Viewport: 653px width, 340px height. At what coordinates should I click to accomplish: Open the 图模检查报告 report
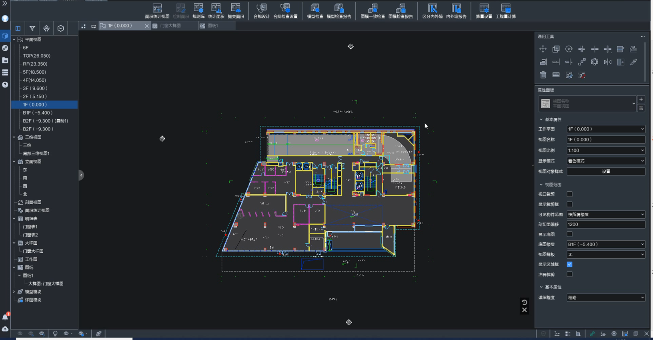401,11
